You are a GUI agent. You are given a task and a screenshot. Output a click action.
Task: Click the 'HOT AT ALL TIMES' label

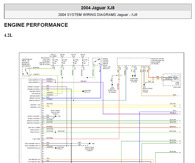[x=53, y=55]
